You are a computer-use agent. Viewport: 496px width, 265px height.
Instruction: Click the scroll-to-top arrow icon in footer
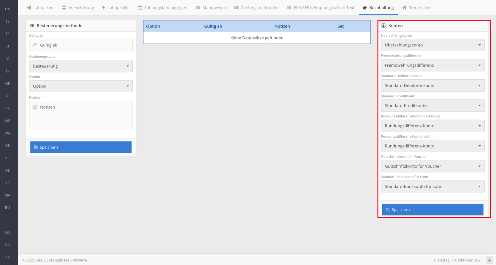[489, 260]
